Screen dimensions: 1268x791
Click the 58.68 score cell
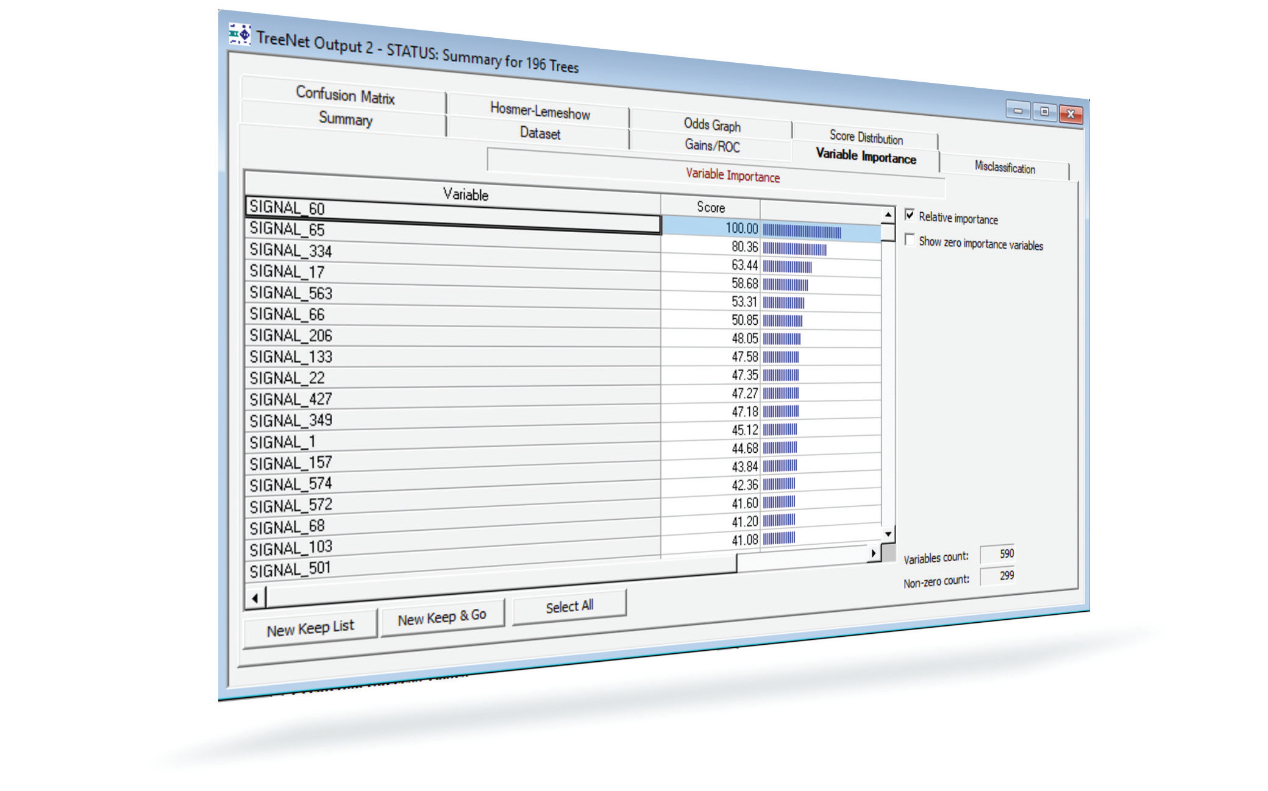pos(711,283)
